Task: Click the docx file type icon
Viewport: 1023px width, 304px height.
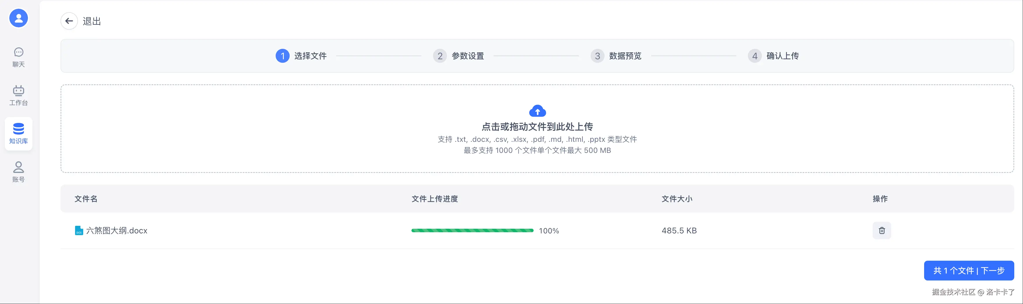Action: point(79,230)
